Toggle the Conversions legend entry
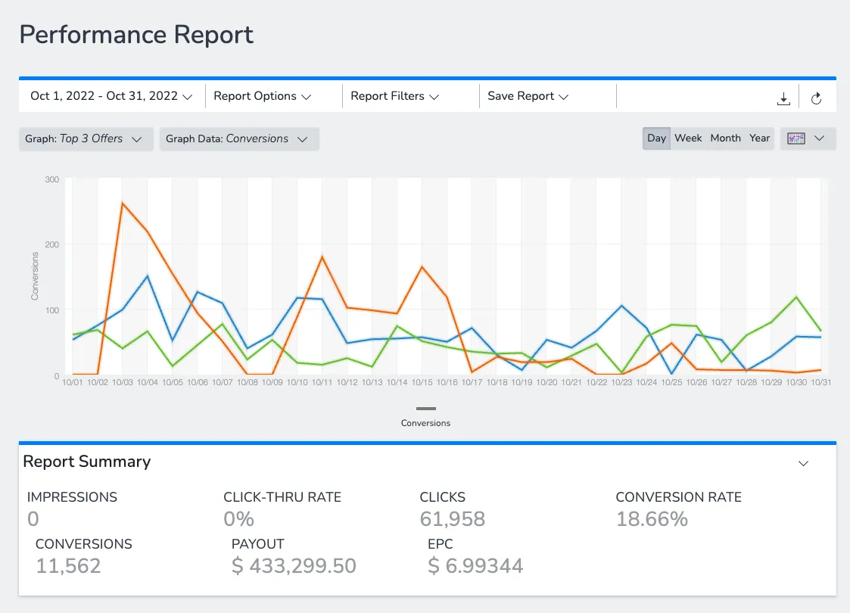Viewport: 850px width, 613px height. coord(425,417)
